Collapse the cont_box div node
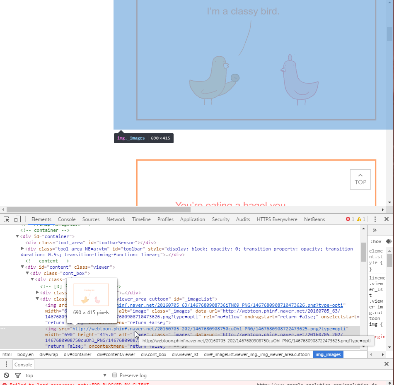The width and height of the screenshot is (394, 385). (27, 273)
